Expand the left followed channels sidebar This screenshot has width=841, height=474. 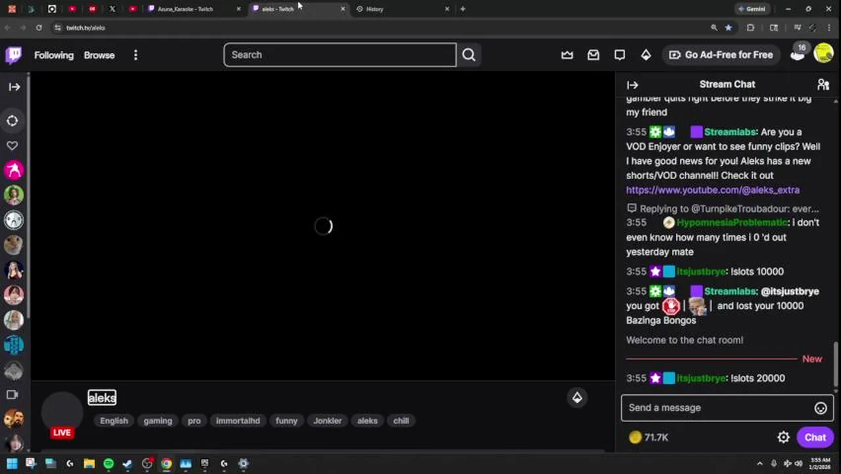(x=14, y=86)
